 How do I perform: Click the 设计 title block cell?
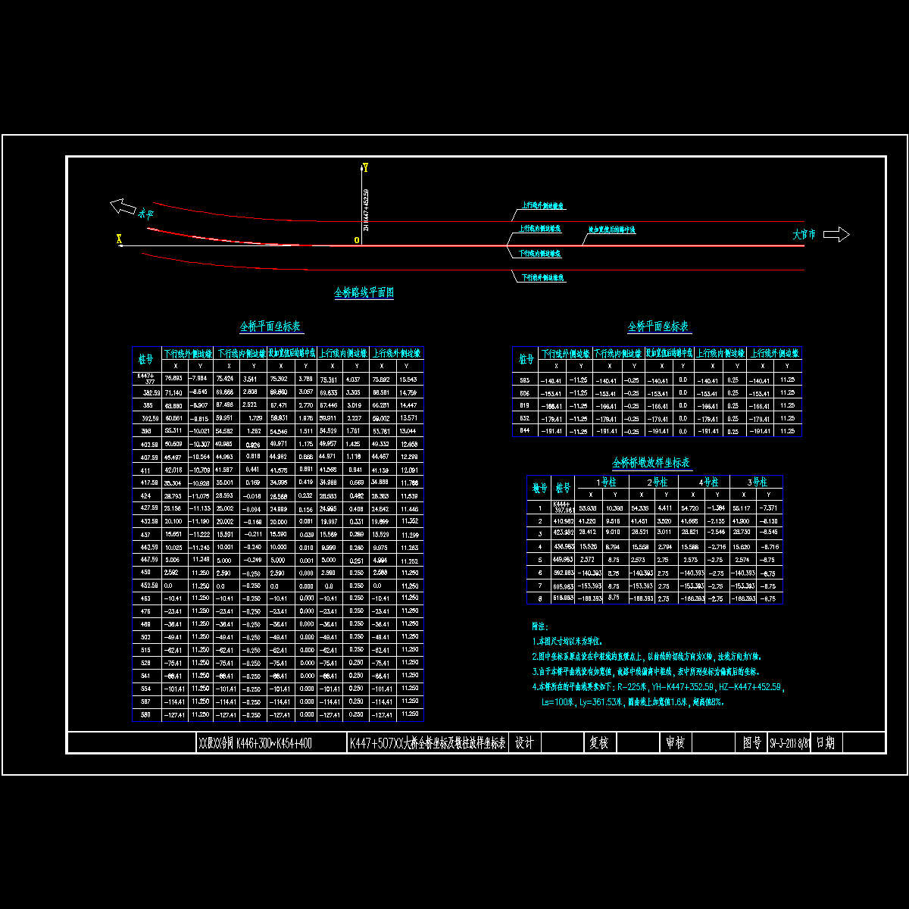pyautogui.click(x=524, y=743)
